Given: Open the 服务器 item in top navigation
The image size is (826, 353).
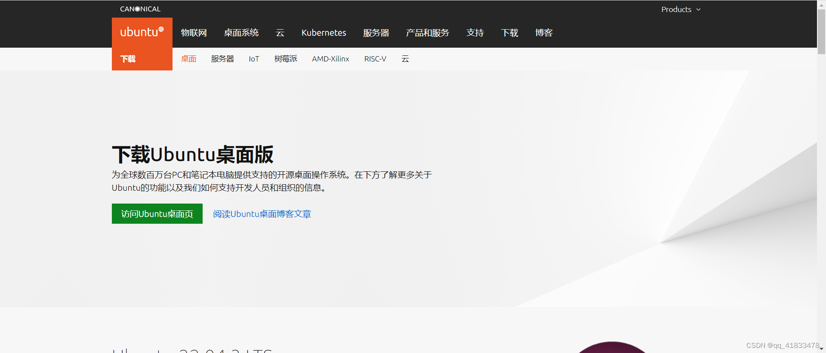Looking at the screenshot, I should point(376,33).
